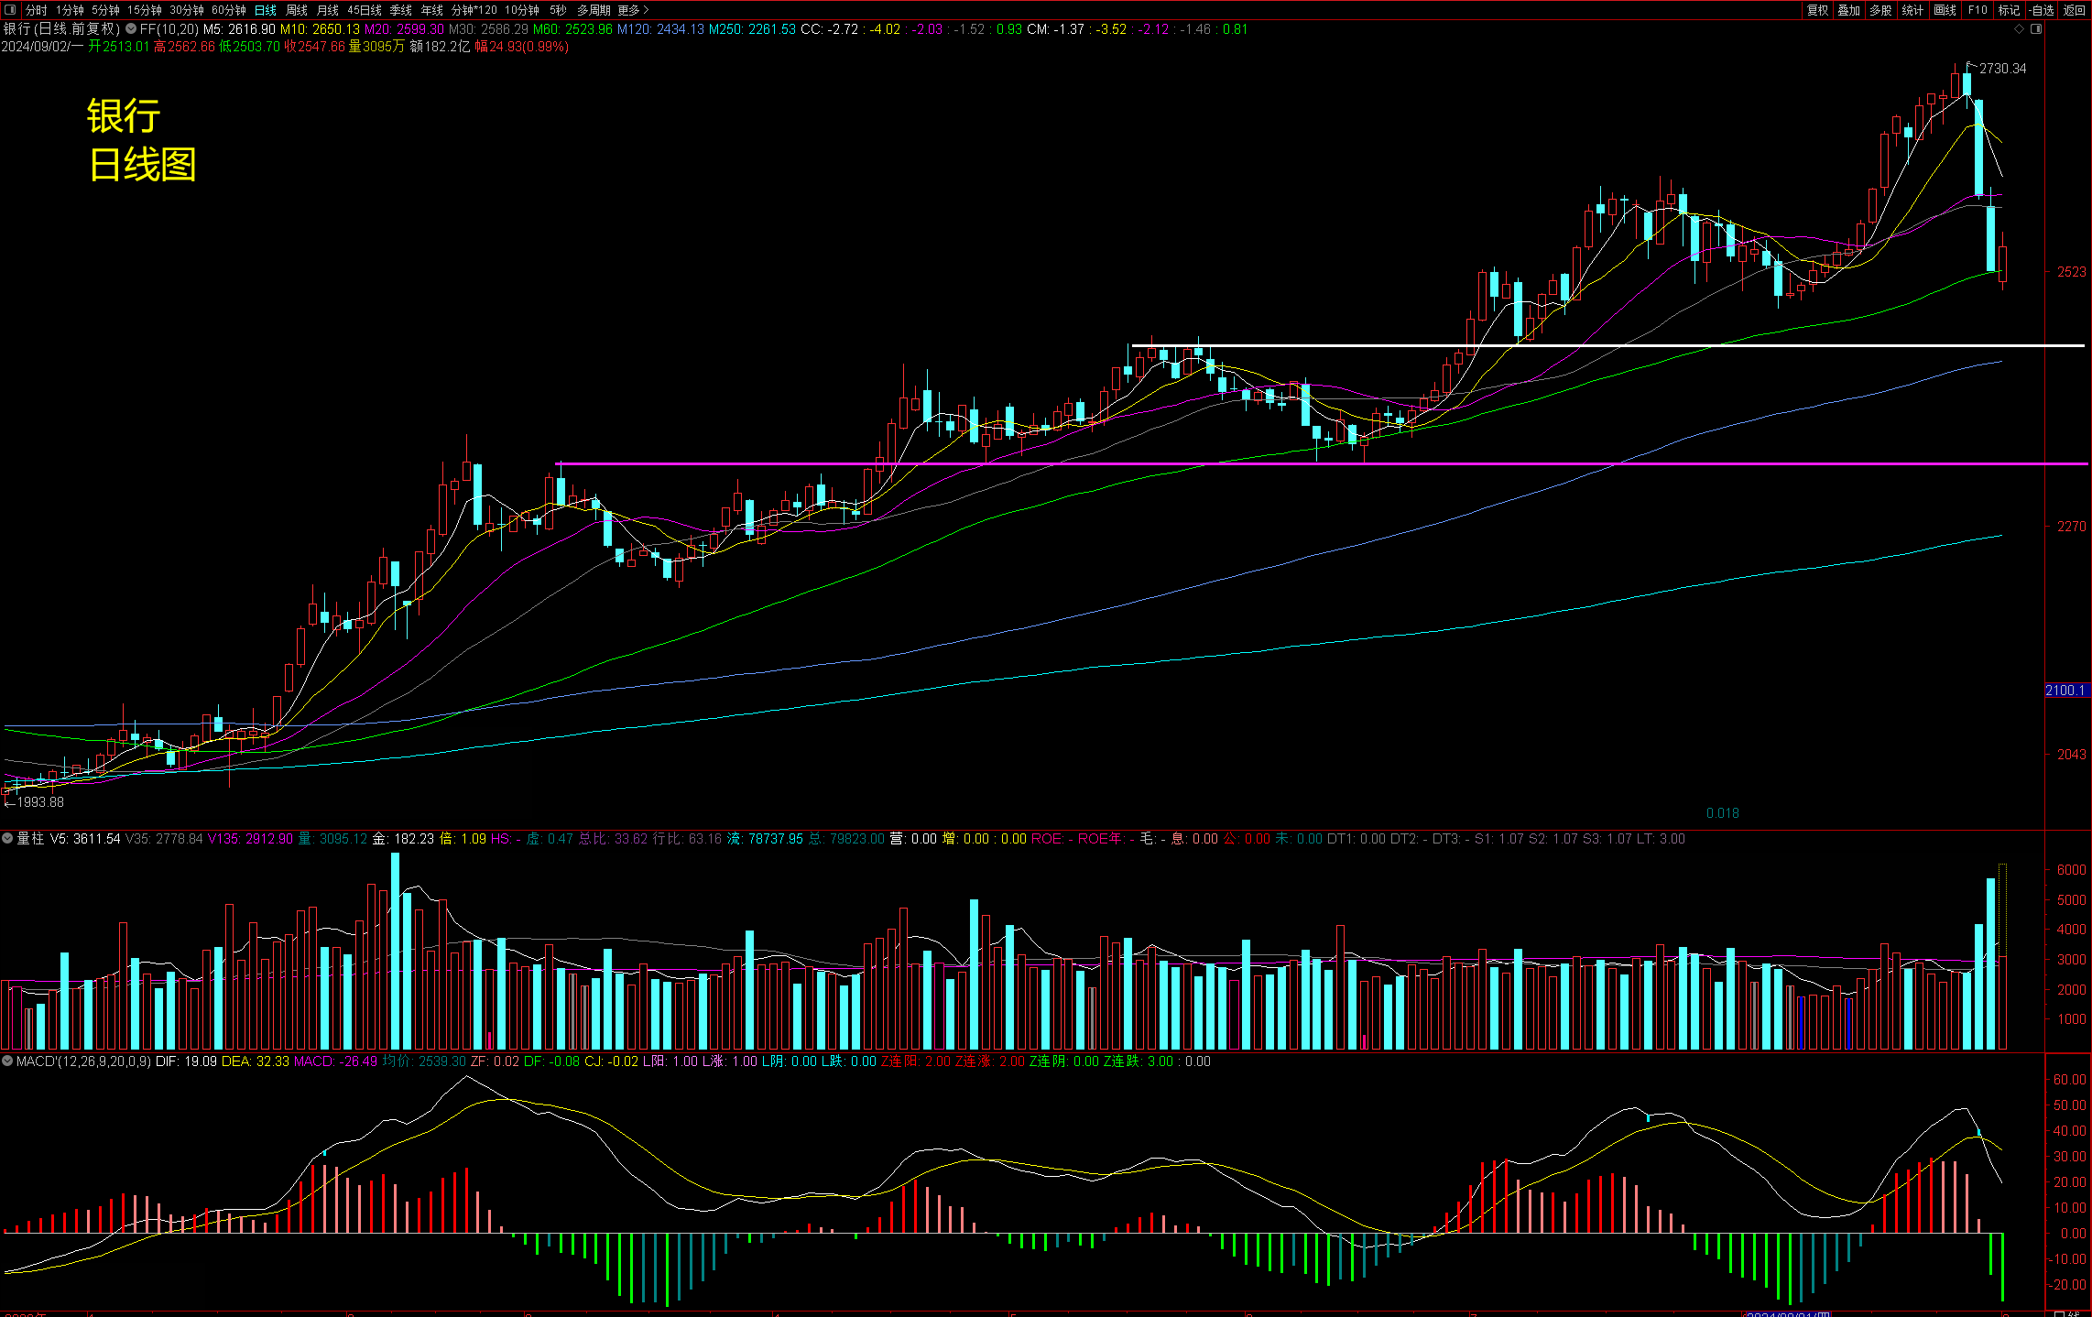
Task: Select the 日线 daily chart tab
Action: pyautogui.click(x=266, y=10)
